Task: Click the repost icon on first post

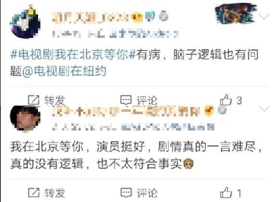Action: click(34, 100)
